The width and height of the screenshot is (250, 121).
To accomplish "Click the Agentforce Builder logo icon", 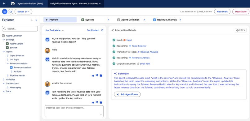I will (13, 4).
